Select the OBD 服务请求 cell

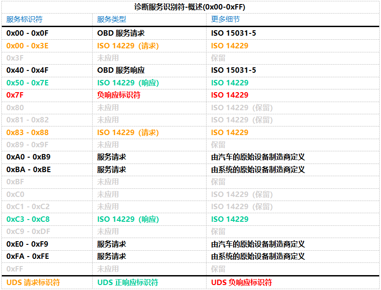pos(121,33)
